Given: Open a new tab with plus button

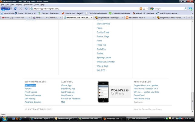Looking at the screenshot, I should [189, 18].
